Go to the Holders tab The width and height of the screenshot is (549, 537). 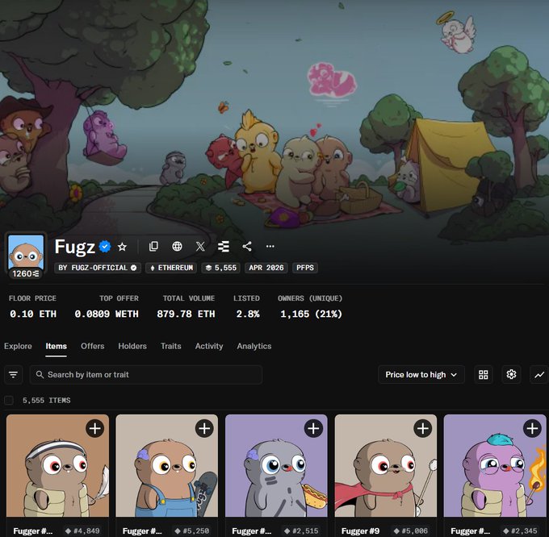point(132,346)
